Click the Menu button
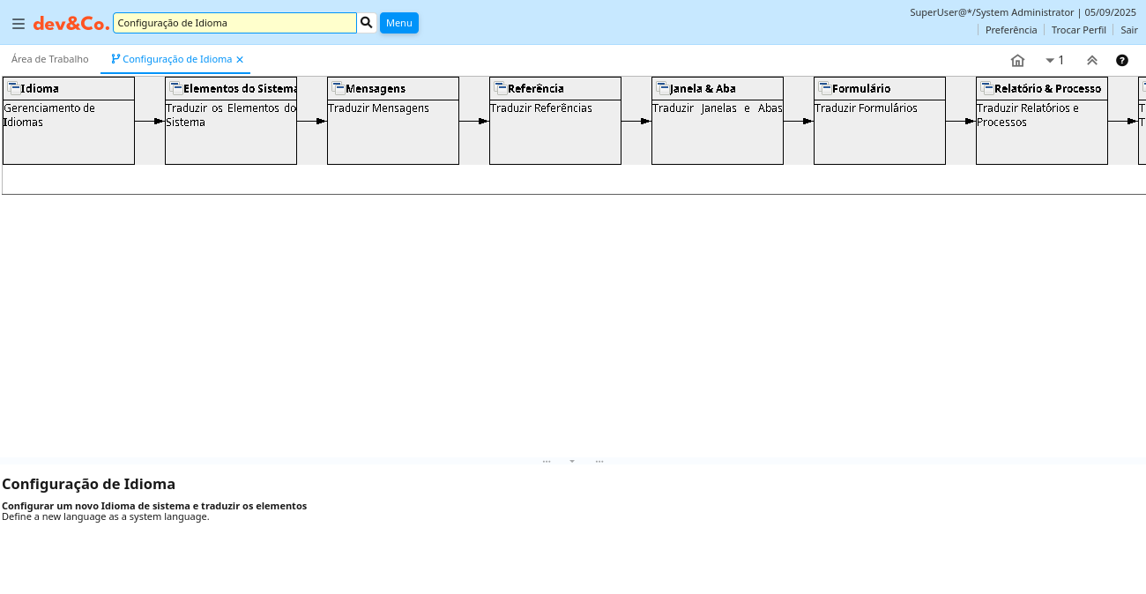 [x=399, y=22]
